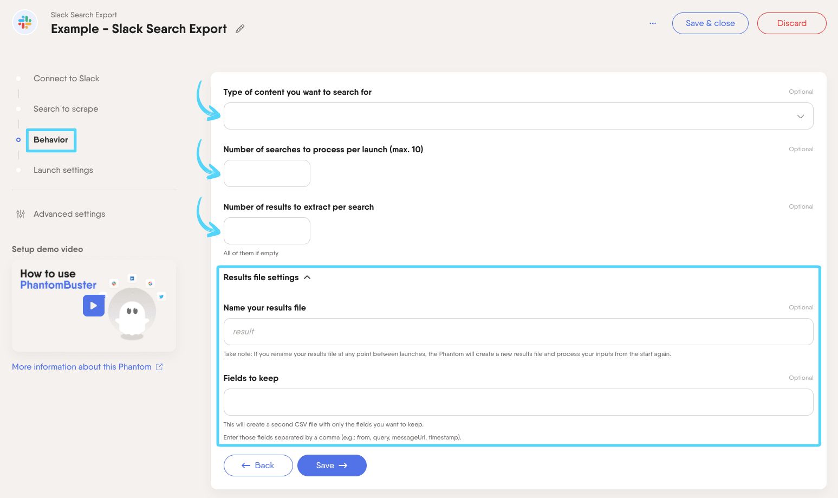Click the 'Setup demo video' heading
This screenshot has width=838, height=498.
point(47,249)
